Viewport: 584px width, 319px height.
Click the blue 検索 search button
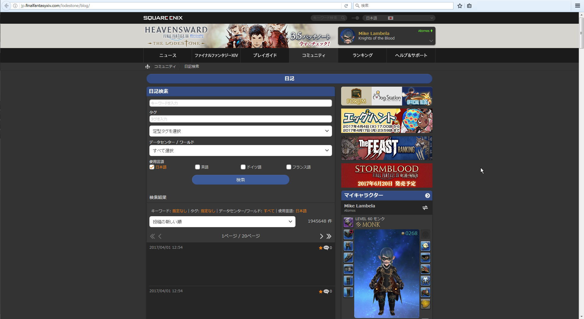tap(240, 180)
